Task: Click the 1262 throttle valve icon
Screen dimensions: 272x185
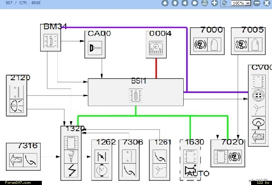Action: coord(102,157)
